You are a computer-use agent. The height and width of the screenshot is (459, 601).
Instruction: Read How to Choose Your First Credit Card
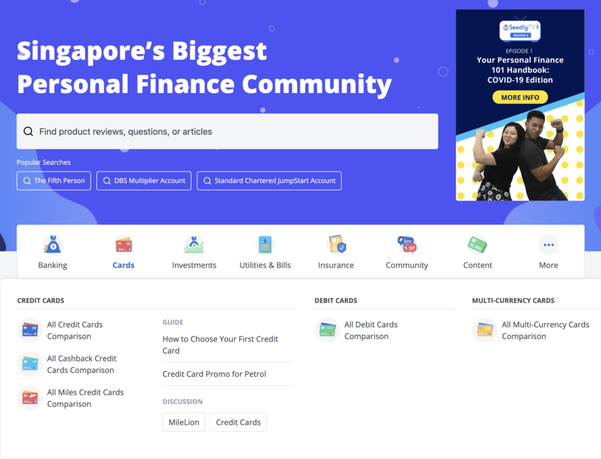pyautogui.click(x=221, y=344)
